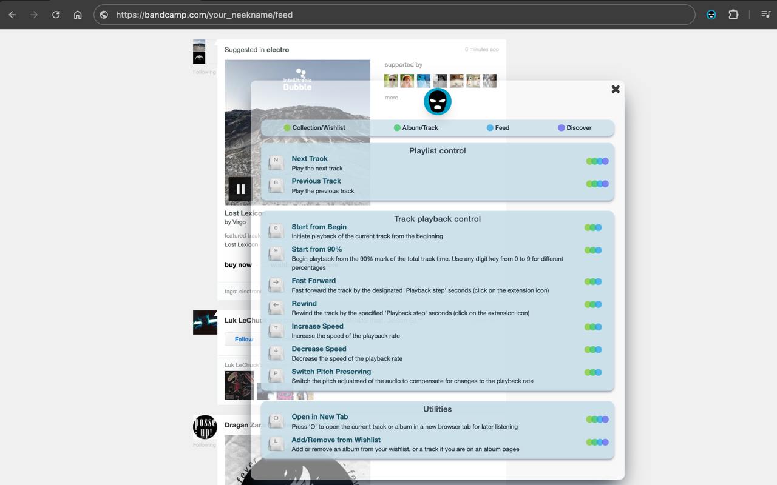Click the "B" key icon for Previous Track
The height and width of the screenshot is (485, 777).
(x=276, y=185)
